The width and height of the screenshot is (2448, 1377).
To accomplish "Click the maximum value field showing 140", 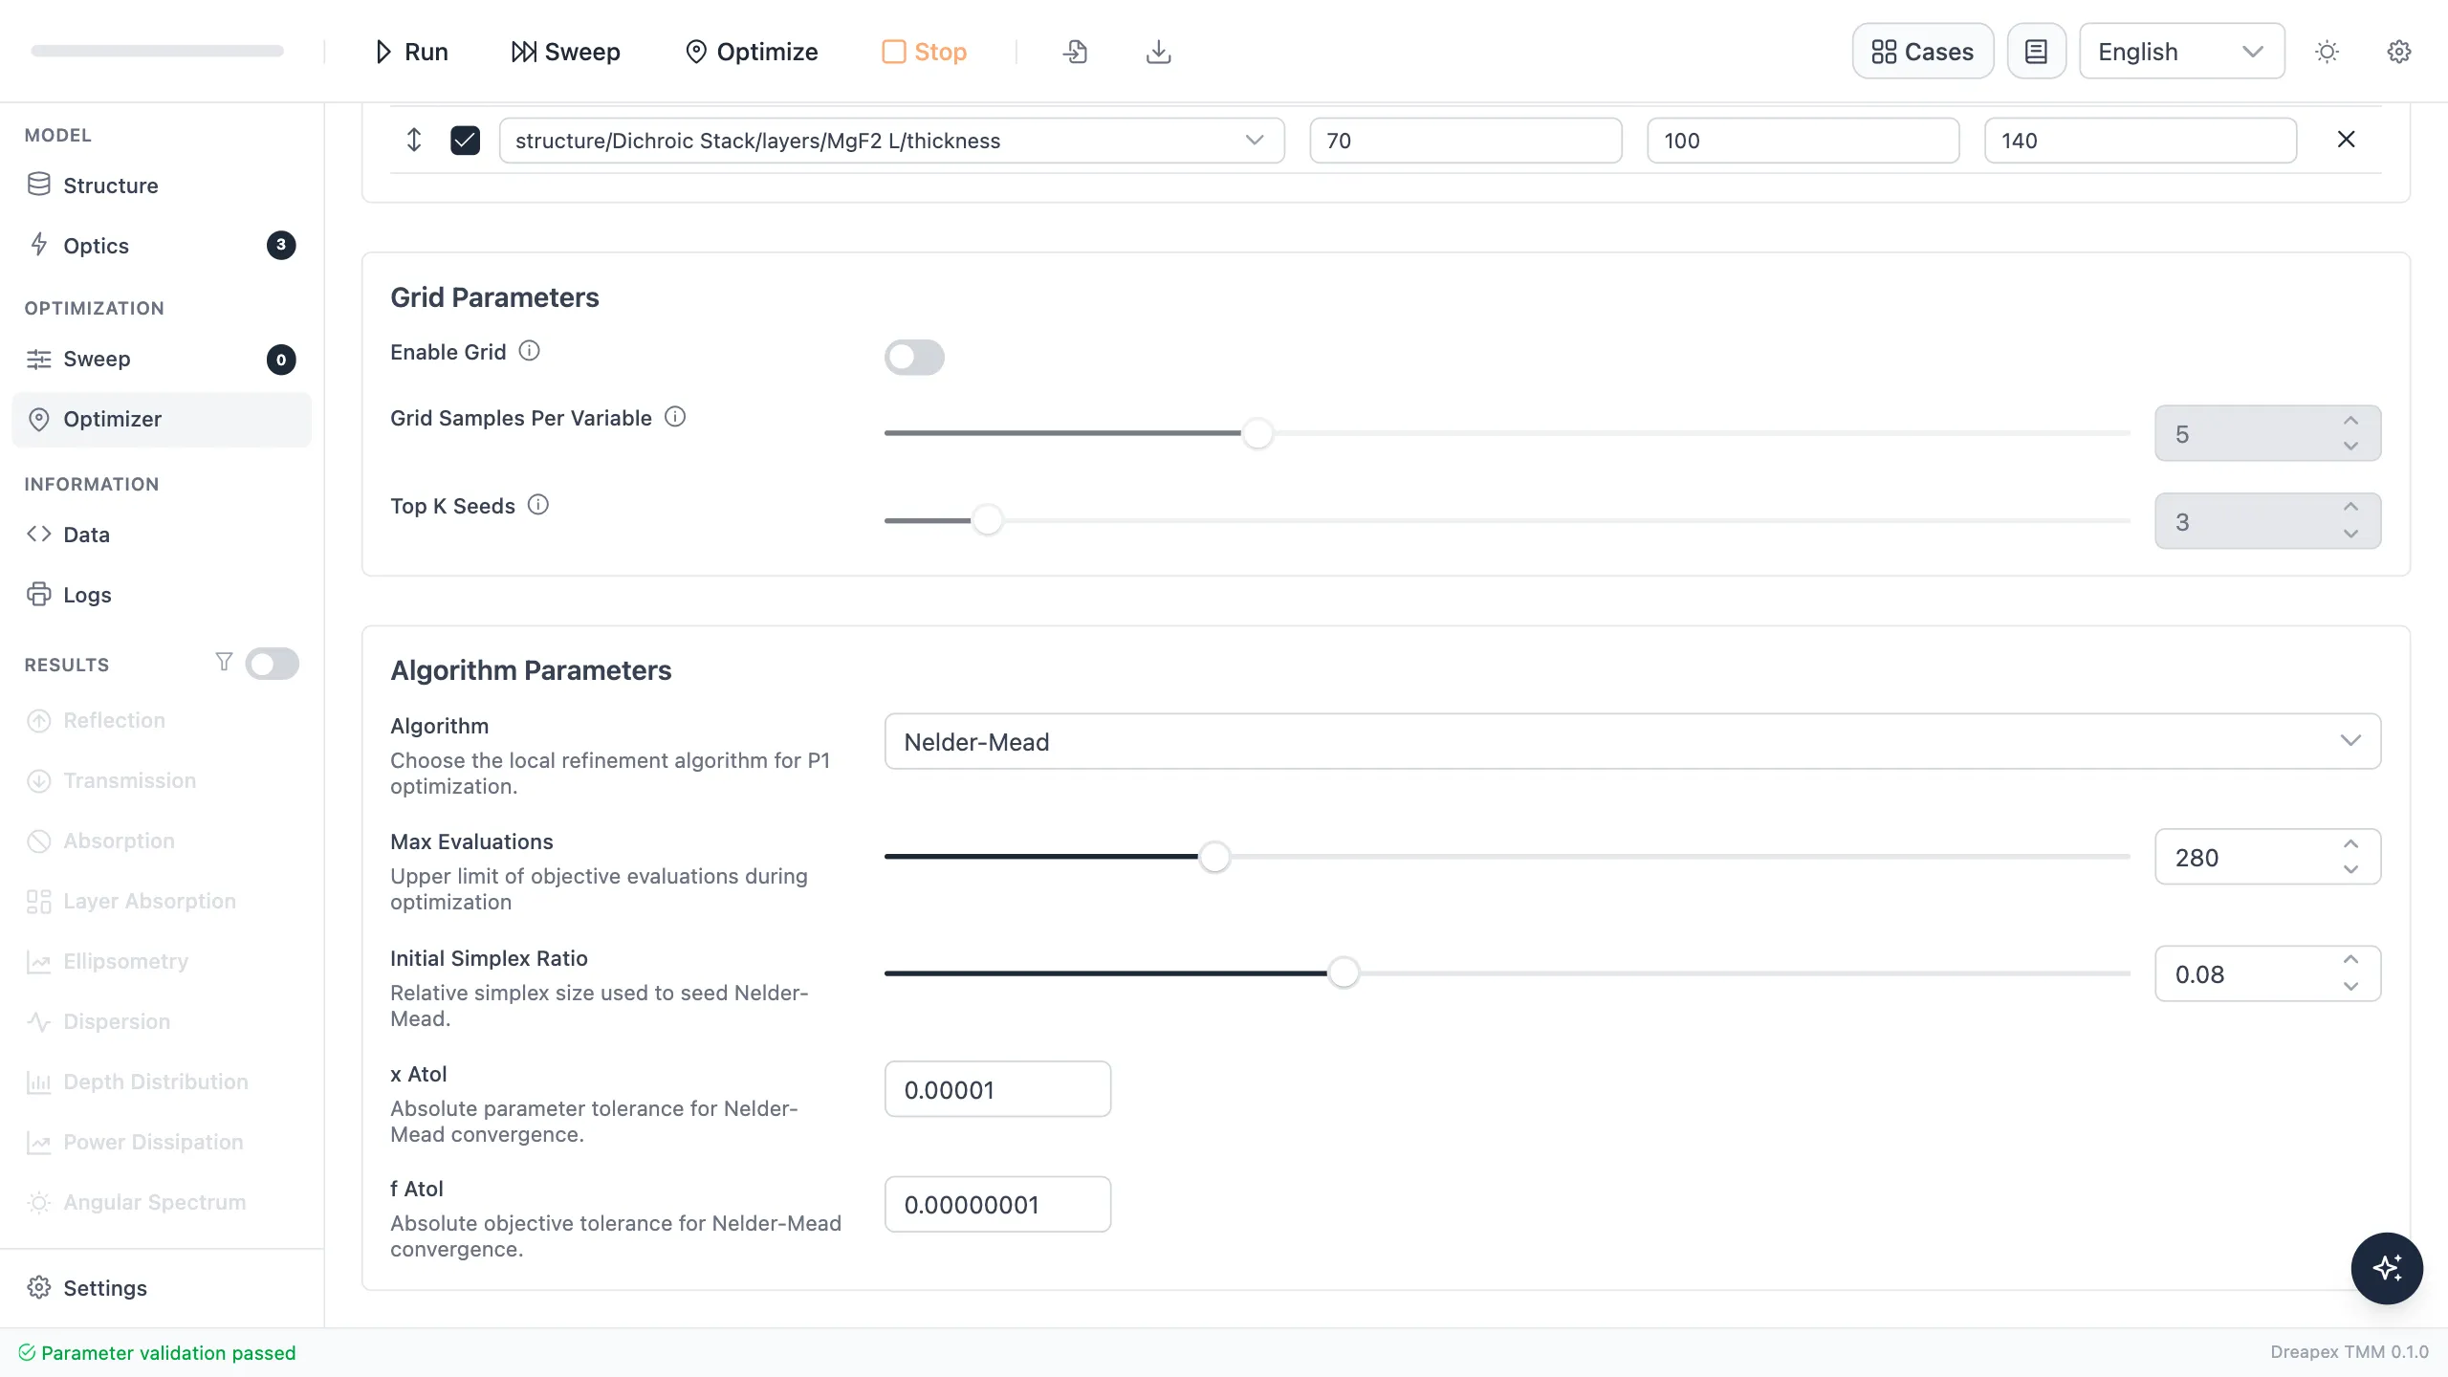I will click(2140, 141).
